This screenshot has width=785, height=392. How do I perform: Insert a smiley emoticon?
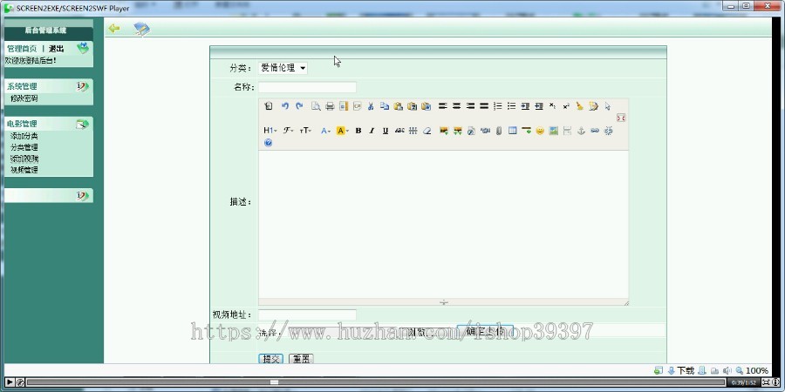[540, 131]
